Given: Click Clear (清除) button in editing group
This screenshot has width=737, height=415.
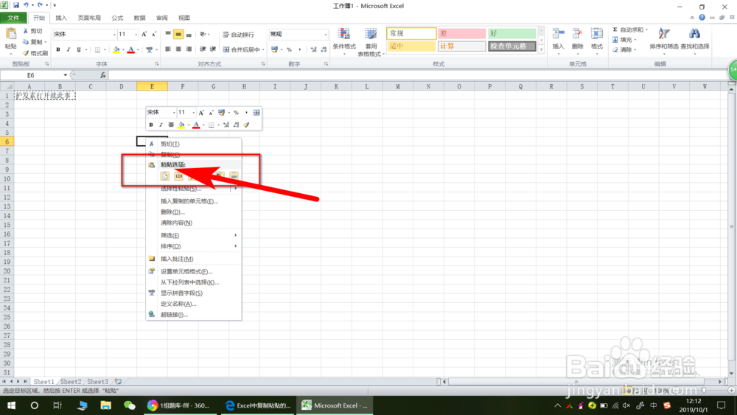Looking at the screenshot, I should coord(624,50).
